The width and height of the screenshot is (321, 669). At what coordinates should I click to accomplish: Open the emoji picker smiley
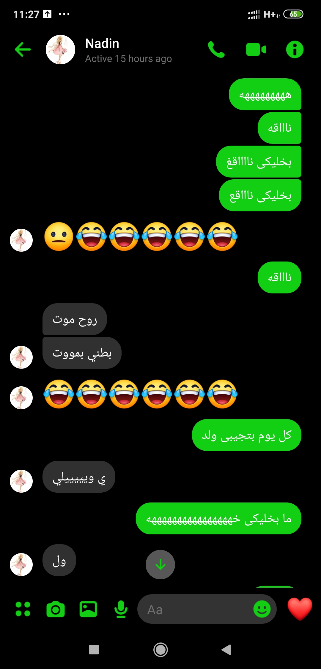[x=262, y=609]
